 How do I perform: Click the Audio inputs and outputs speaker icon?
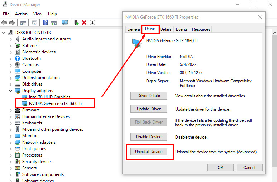[17, 39]
